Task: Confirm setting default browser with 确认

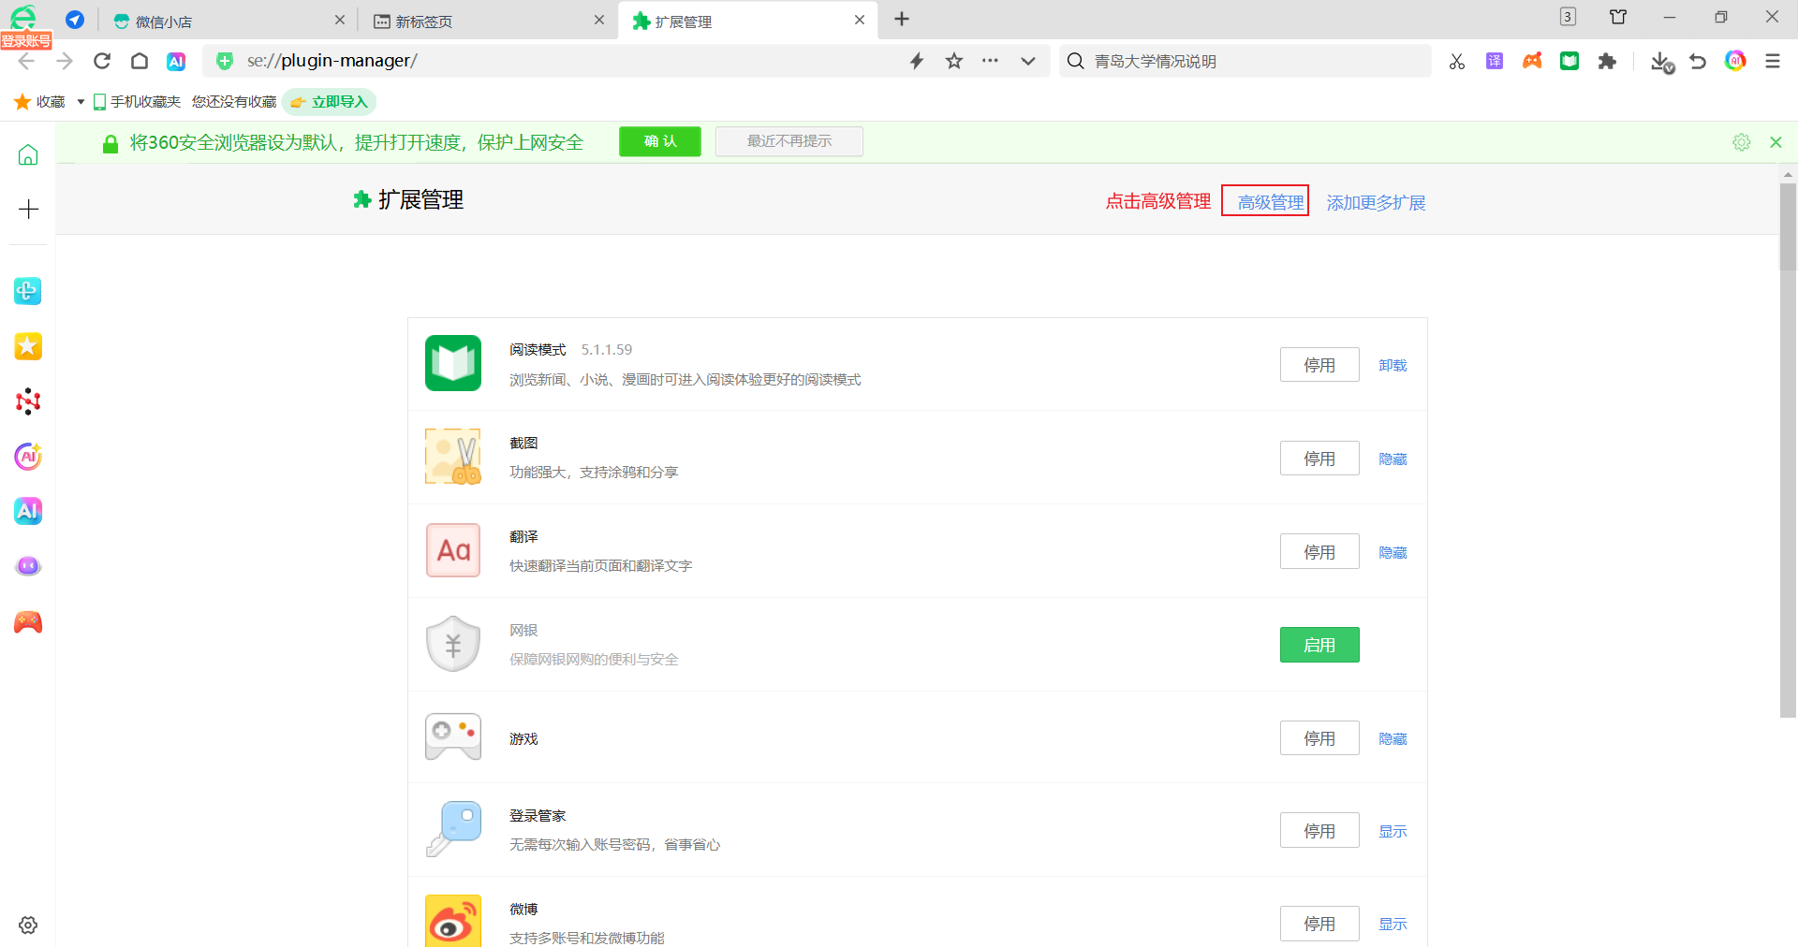Action: 660,141
